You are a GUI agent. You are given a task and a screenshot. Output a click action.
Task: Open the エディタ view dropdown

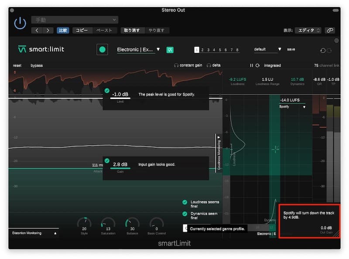click(308, 30)
